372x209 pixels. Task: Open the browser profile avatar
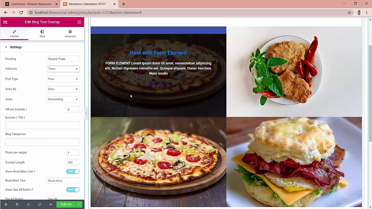[359, 12]
